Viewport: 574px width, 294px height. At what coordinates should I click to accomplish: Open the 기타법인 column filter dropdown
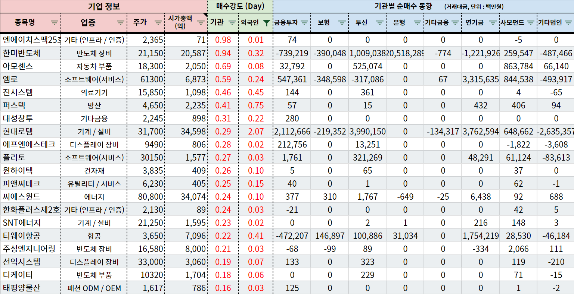[568, 23]
